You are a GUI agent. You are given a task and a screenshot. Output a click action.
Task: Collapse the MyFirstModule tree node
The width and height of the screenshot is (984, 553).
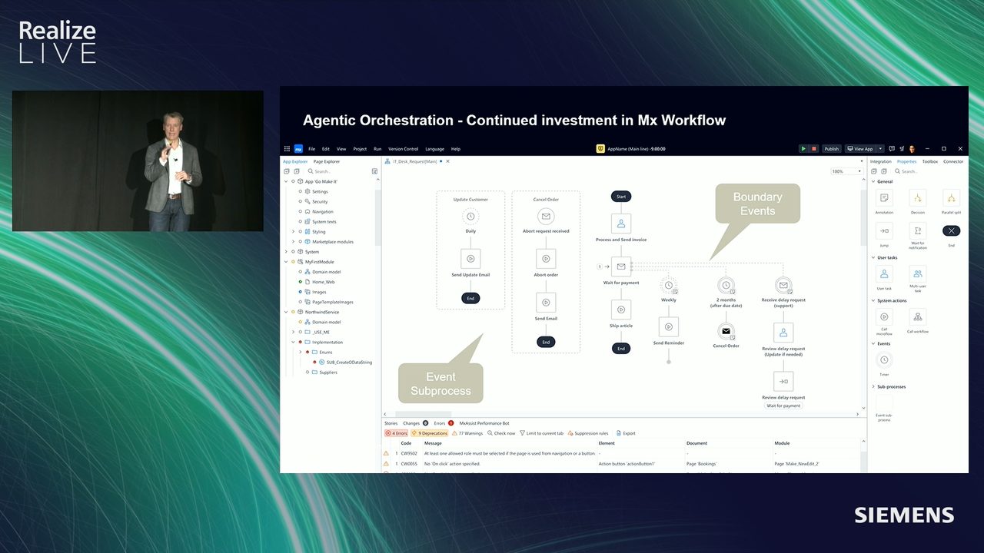[x=286, y=262]
